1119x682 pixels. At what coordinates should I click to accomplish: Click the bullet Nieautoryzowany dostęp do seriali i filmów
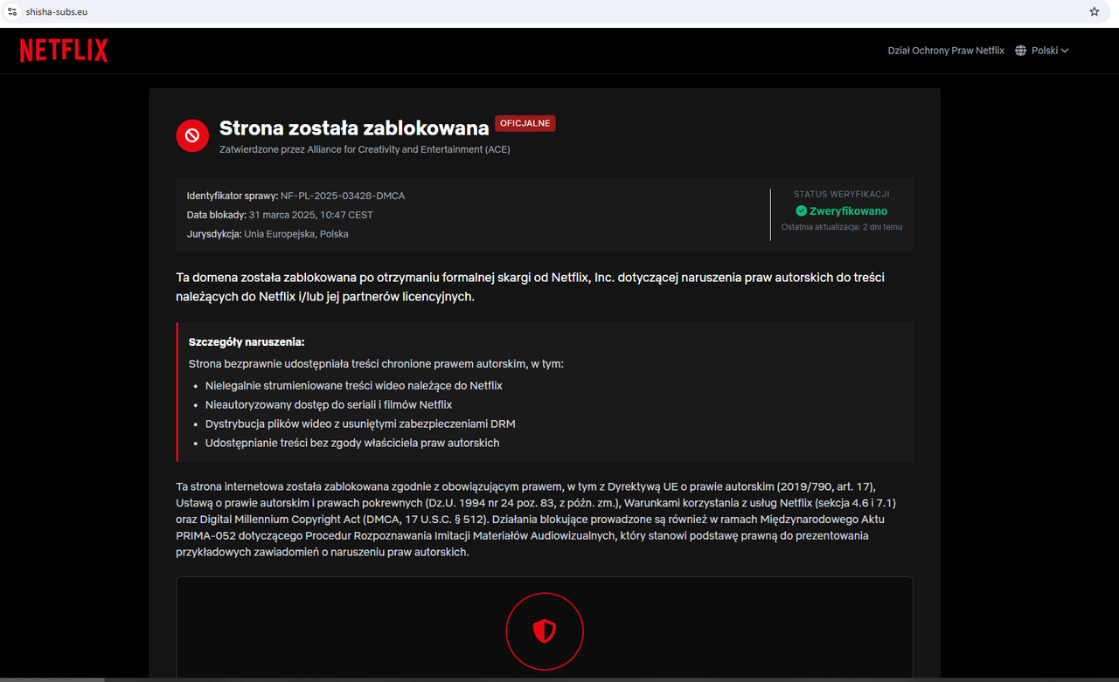click(x=329, y=404)
